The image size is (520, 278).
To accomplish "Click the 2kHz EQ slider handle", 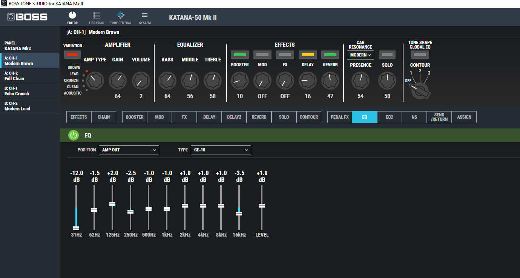I will click(x=185, y=206).
